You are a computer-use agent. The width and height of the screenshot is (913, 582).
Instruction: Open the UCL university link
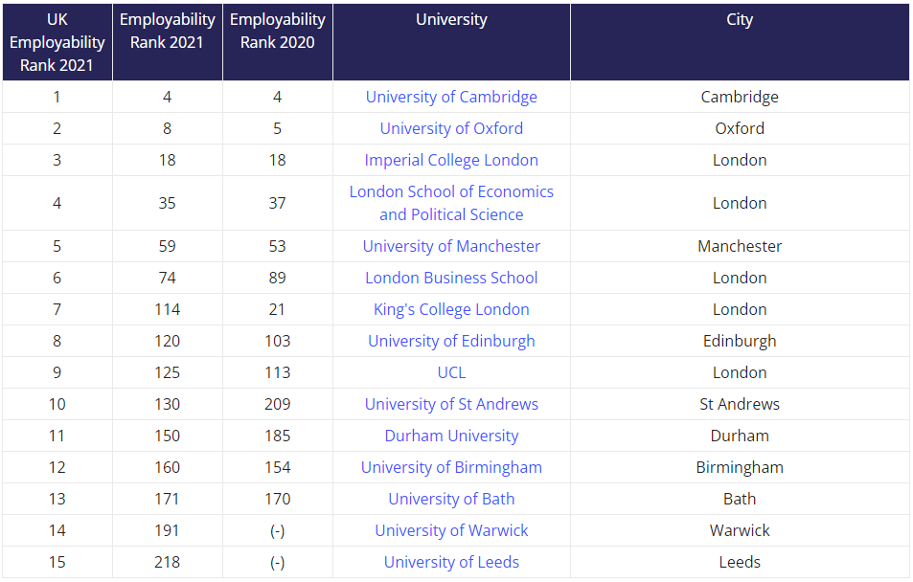tap(451, 372)
